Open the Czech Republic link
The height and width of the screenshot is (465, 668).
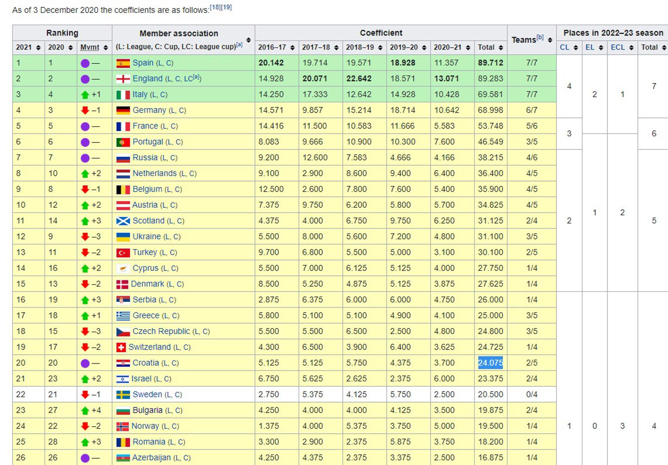(x=161, y=332)
